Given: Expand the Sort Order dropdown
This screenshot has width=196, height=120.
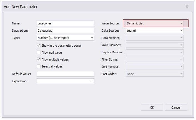Looking at the screenshot, I should (181, 74).
